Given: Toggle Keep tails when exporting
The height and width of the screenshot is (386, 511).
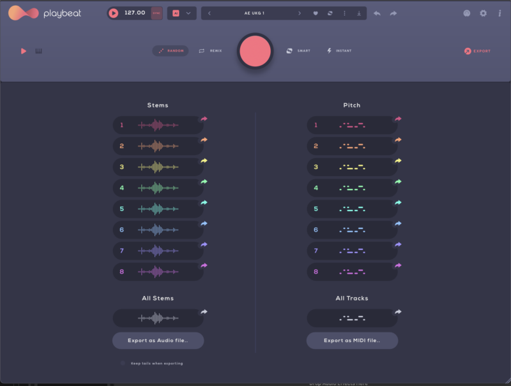Looking at the screenshot, I should coord(122,363).
